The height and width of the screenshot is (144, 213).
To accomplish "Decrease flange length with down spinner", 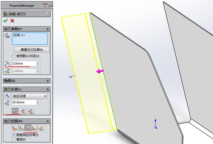I will [x=38, y=104].
